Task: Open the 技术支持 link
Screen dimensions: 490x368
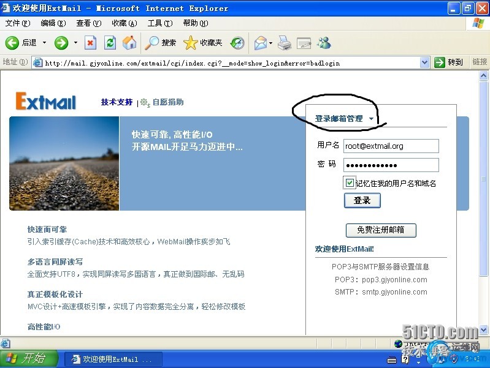Action: (117, 102)
